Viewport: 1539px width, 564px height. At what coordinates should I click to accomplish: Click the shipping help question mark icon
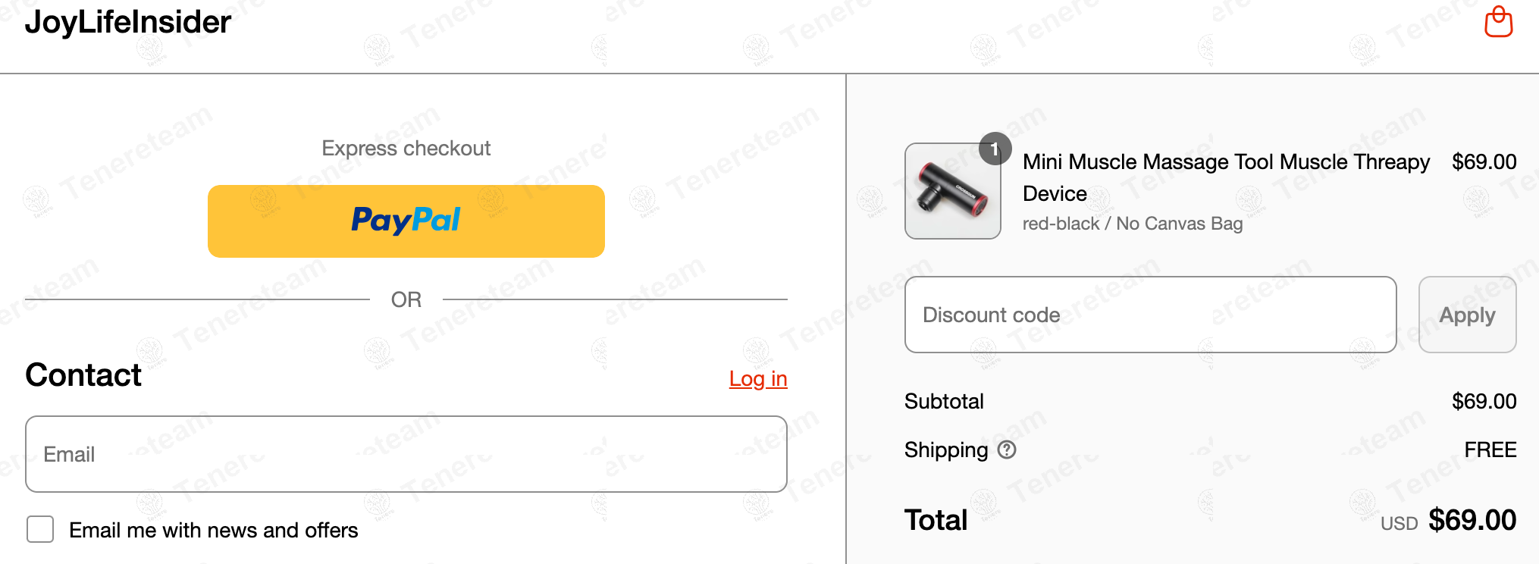(1007, 450)
